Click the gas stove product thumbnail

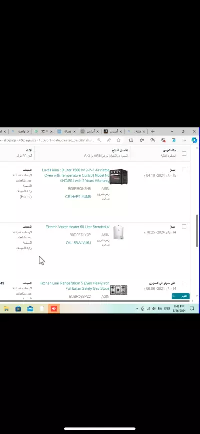point(119,290)
